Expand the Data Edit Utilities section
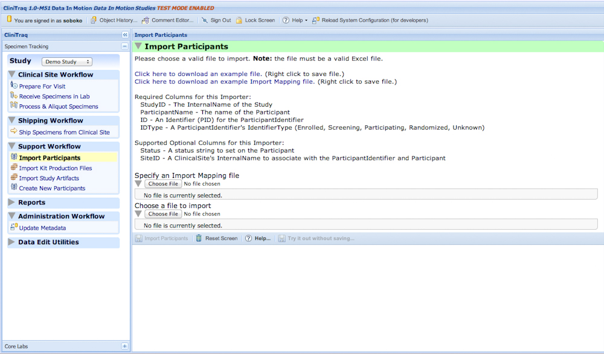 [x=12, y=242]
